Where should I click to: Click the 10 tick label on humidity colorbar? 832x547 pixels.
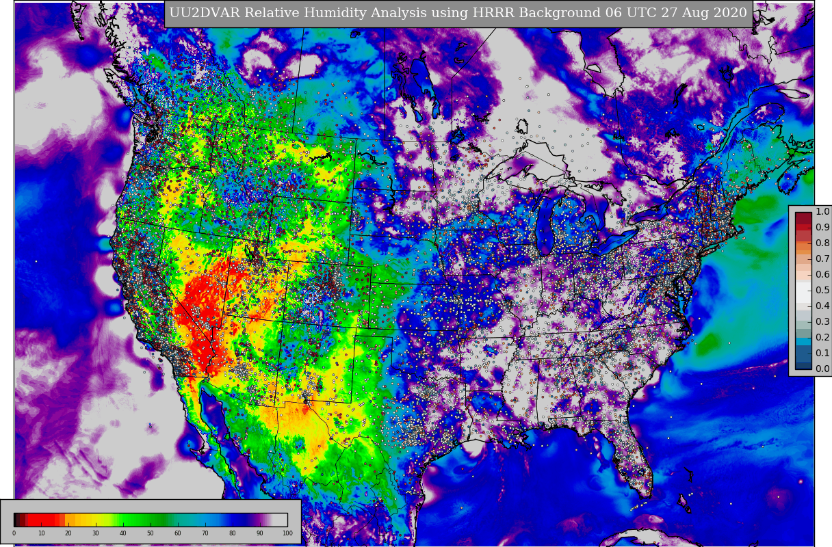tap(41, 533)
